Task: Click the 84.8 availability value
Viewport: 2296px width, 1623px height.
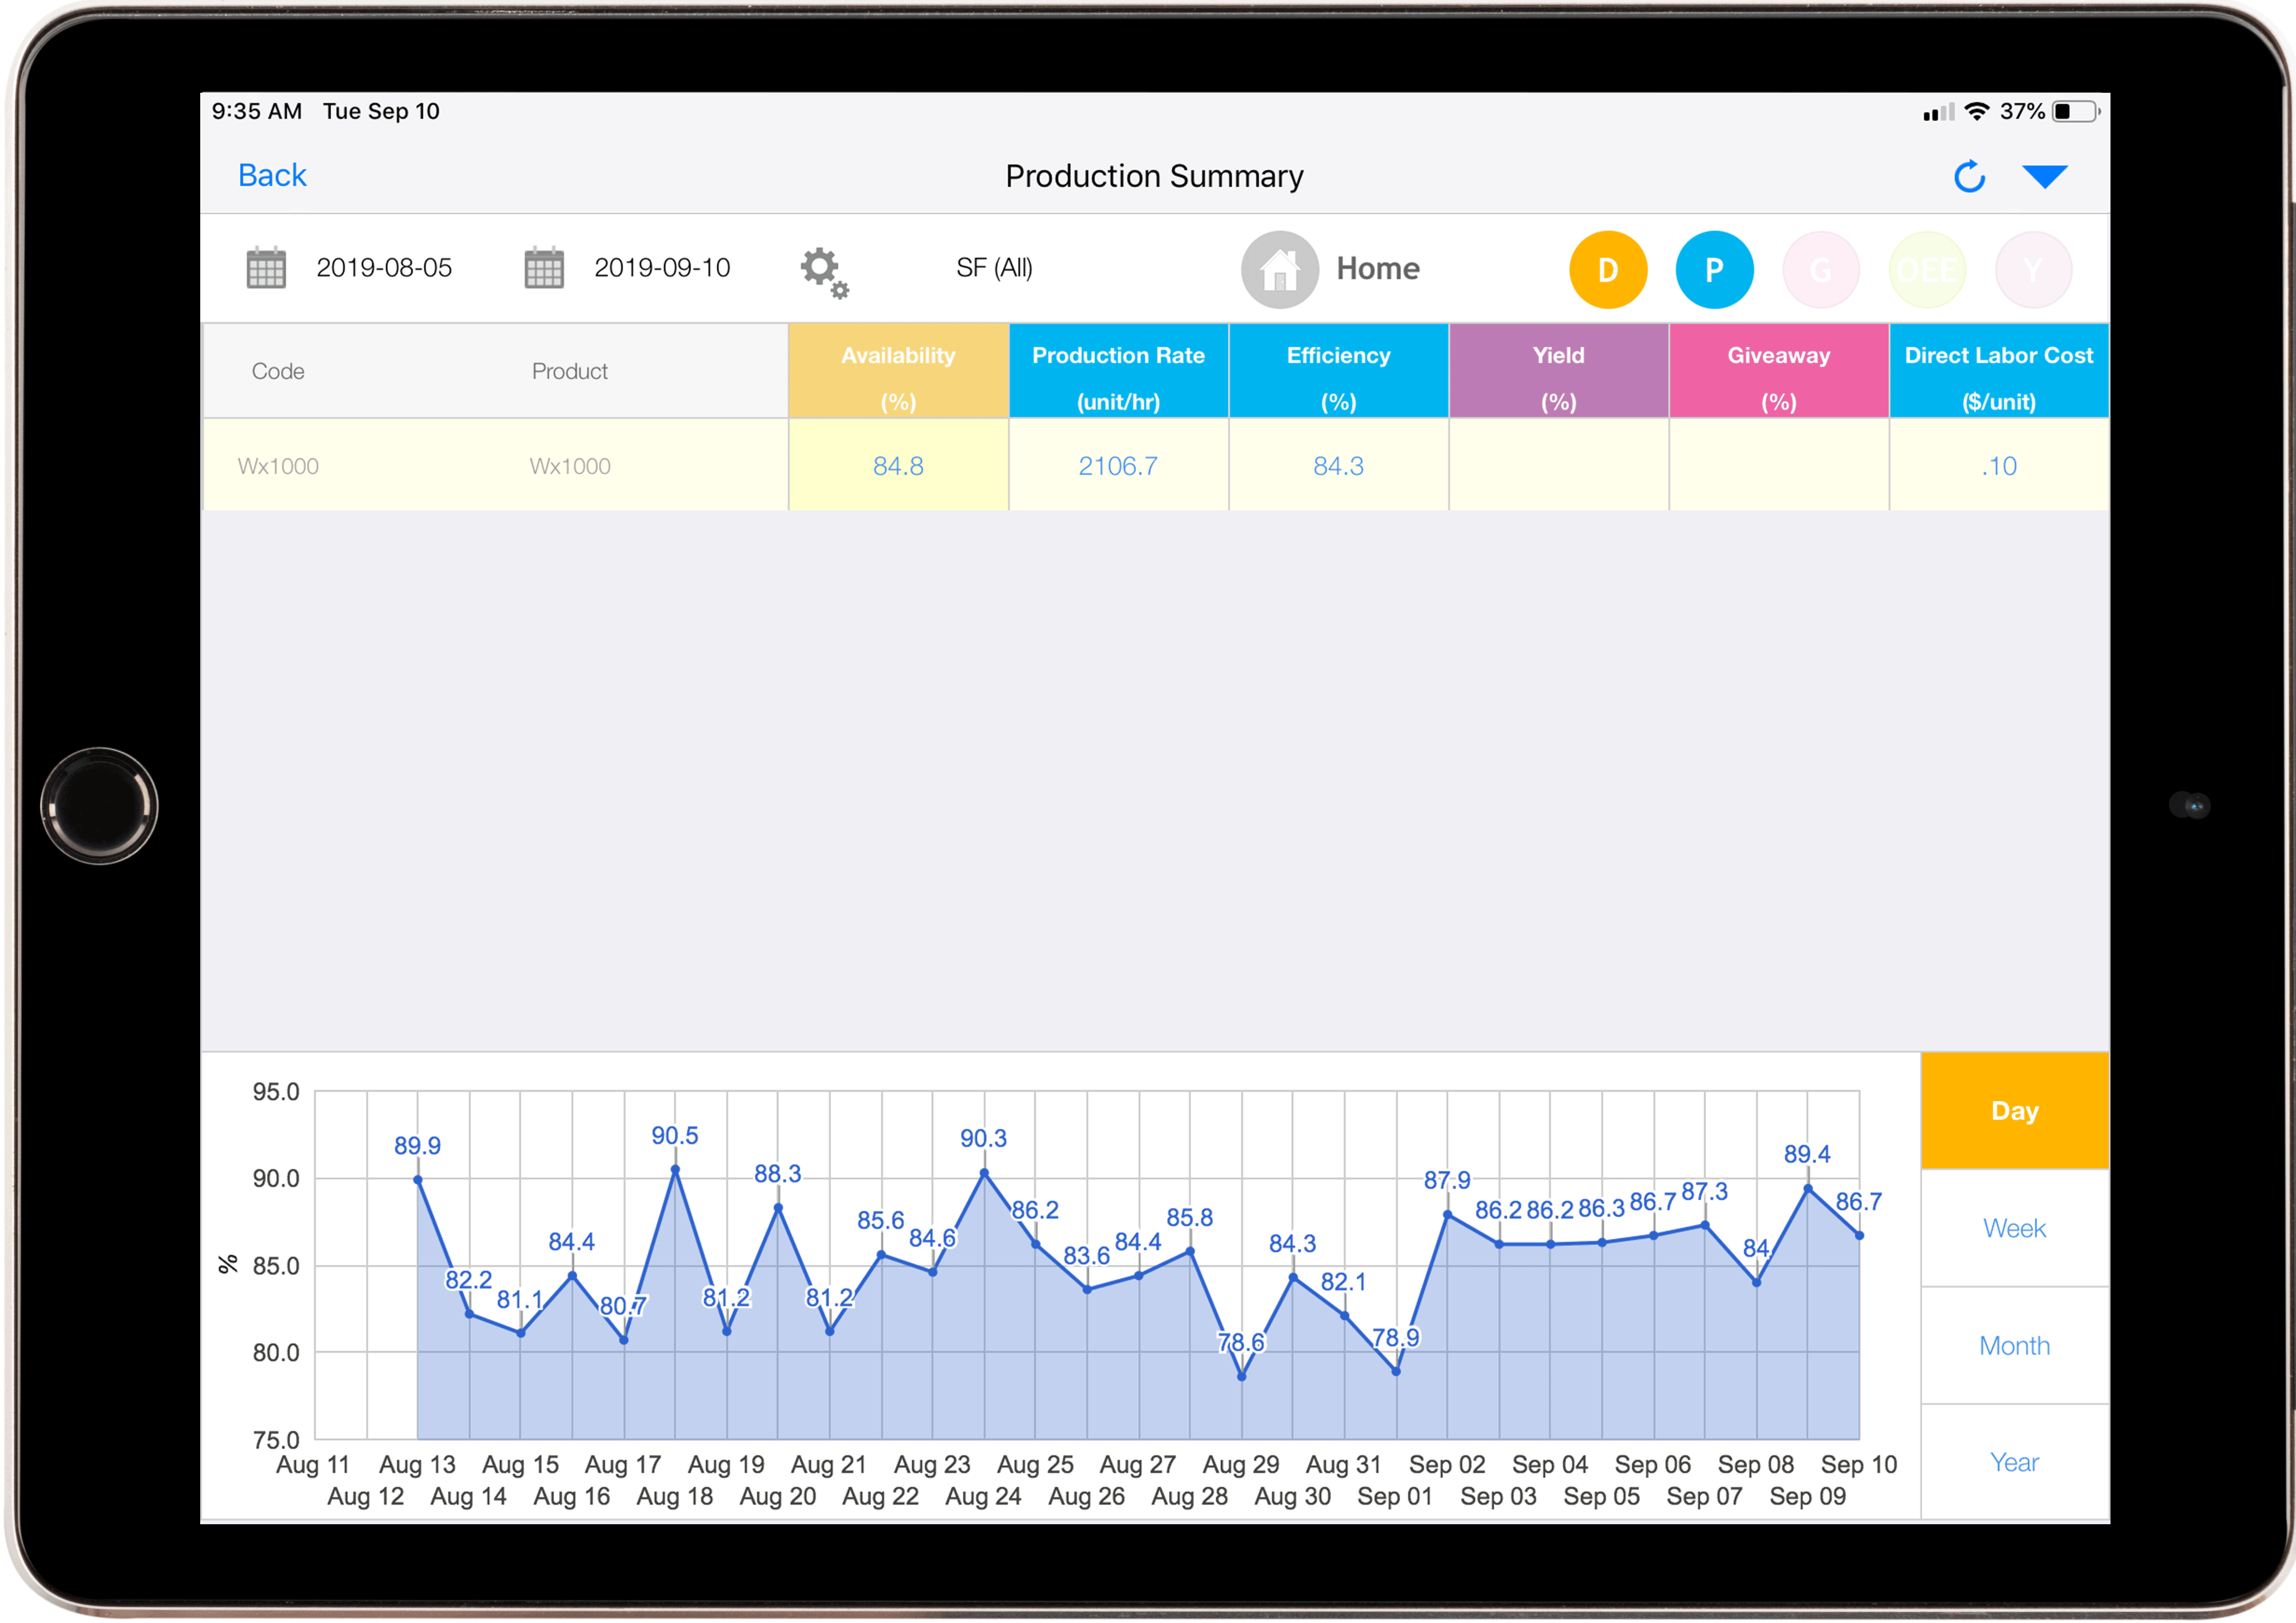Action: [x=898, y=466]
